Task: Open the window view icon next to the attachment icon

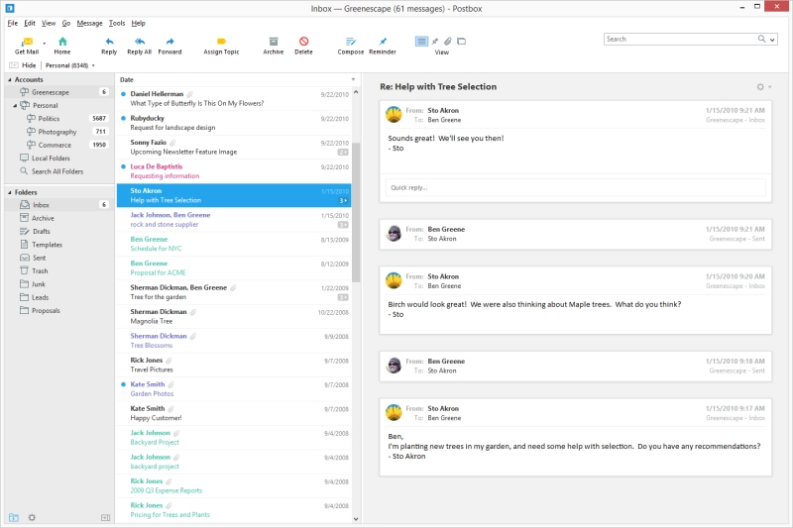Action: coord(461,42)
